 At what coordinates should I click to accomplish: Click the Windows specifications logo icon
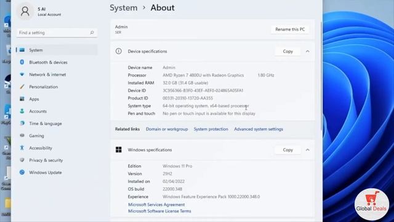tap(119, 150)
